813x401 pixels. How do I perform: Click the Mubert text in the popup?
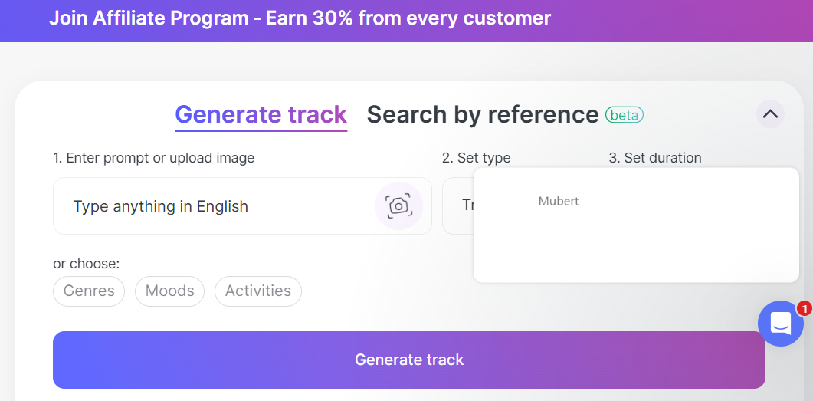pyautogui.click(x=559, y=202)
